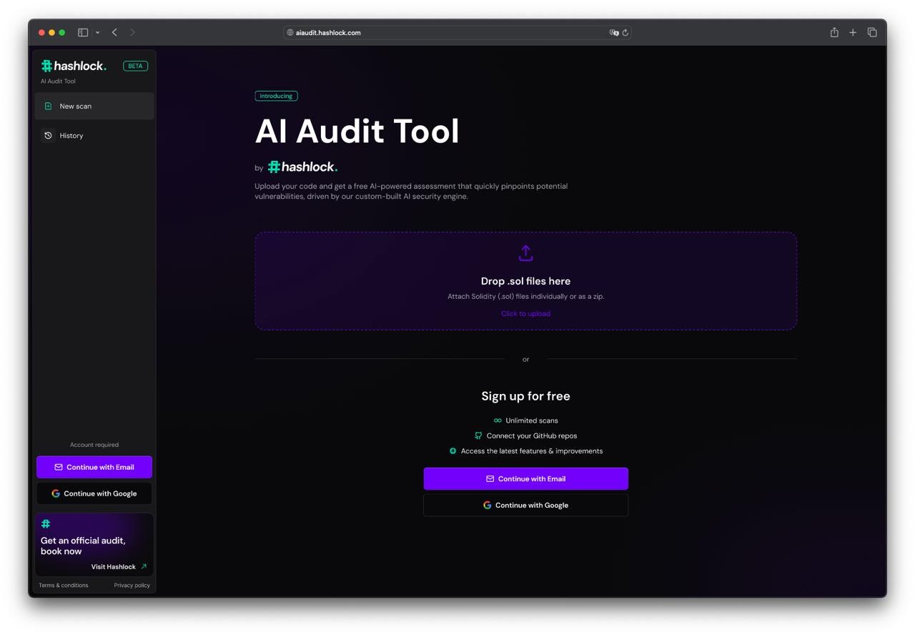915x635 pixels.
Task: Click hashlock logo under AI Audit Tool title
Action: click(x=302, y=167)
